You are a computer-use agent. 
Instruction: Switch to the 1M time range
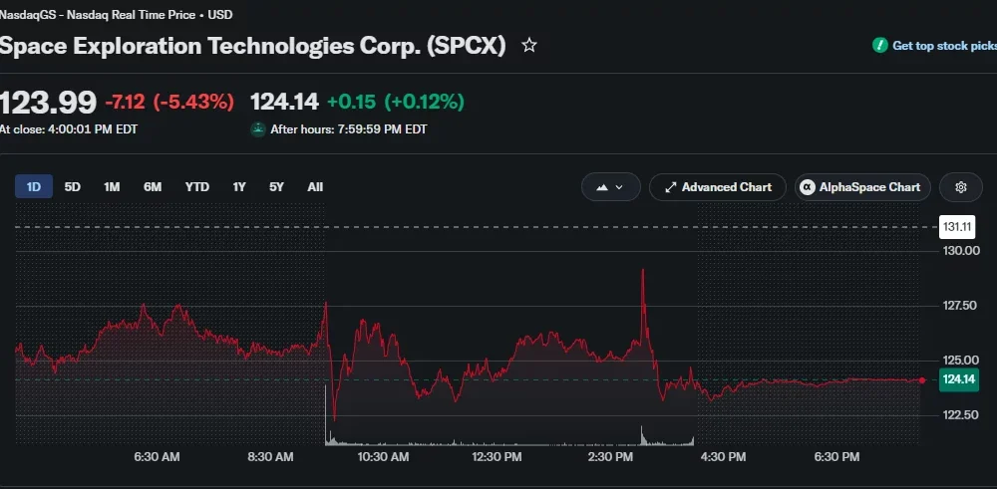[112, 187]
